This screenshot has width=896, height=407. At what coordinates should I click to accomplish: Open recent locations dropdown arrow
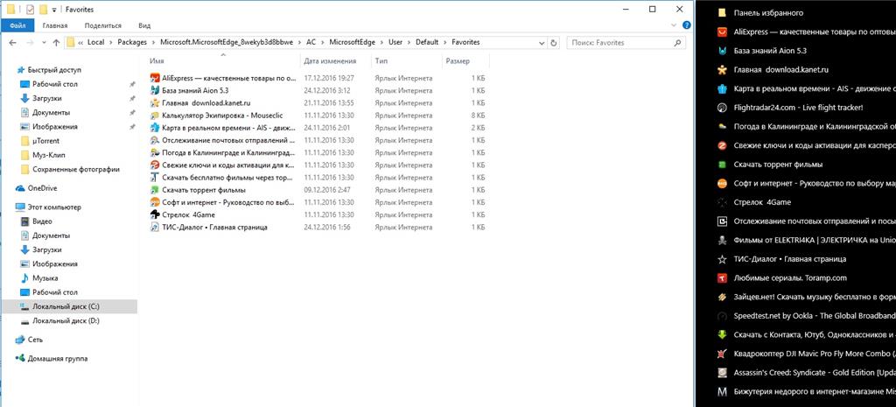(x=44, y=43)
